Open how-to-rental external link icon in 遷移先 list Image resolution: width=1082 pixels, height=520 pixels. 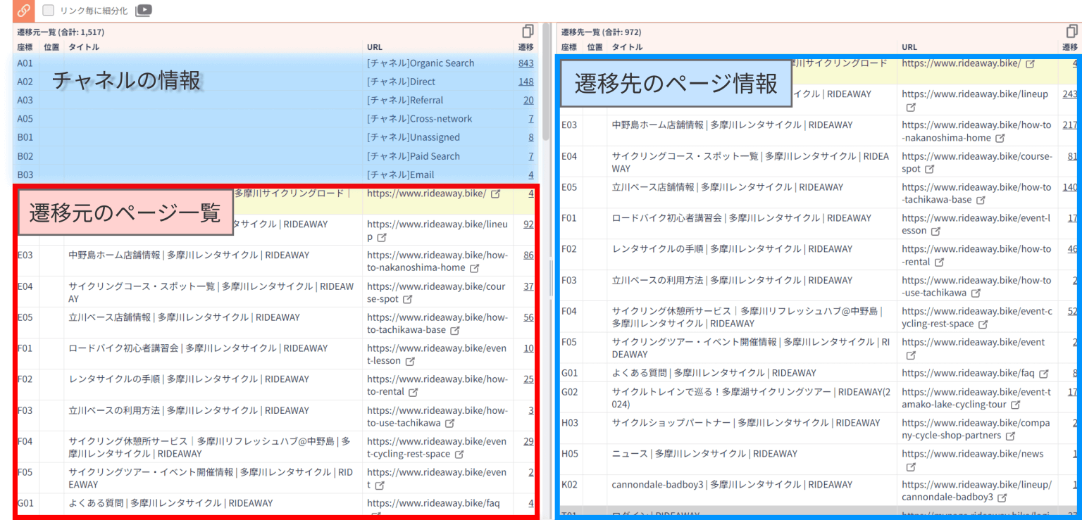pos(939,262)
